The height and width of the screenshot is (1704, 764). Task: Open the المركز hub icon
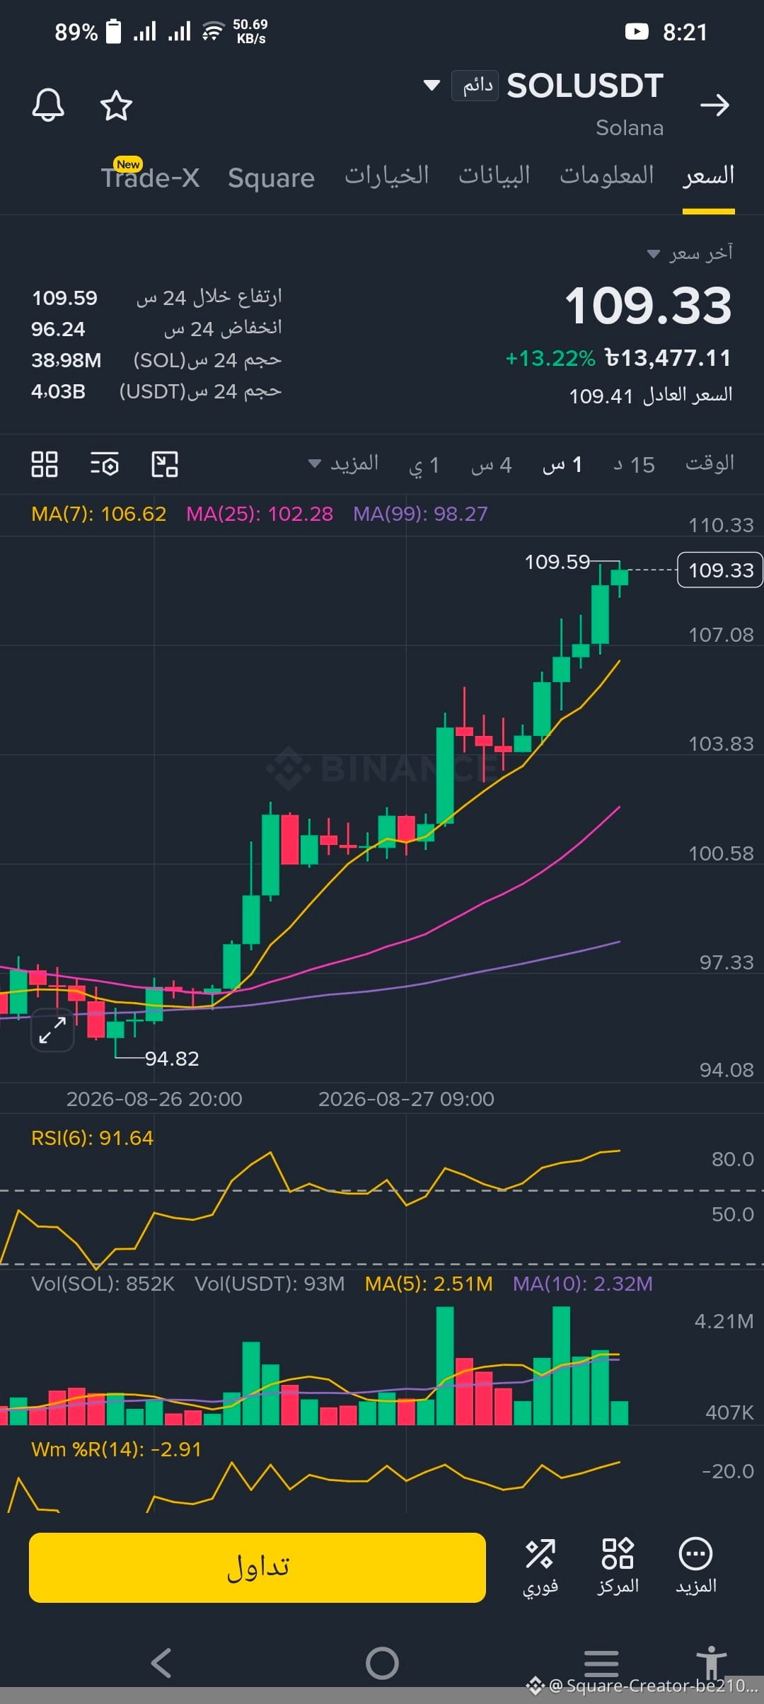click(x=618, y=1567)
